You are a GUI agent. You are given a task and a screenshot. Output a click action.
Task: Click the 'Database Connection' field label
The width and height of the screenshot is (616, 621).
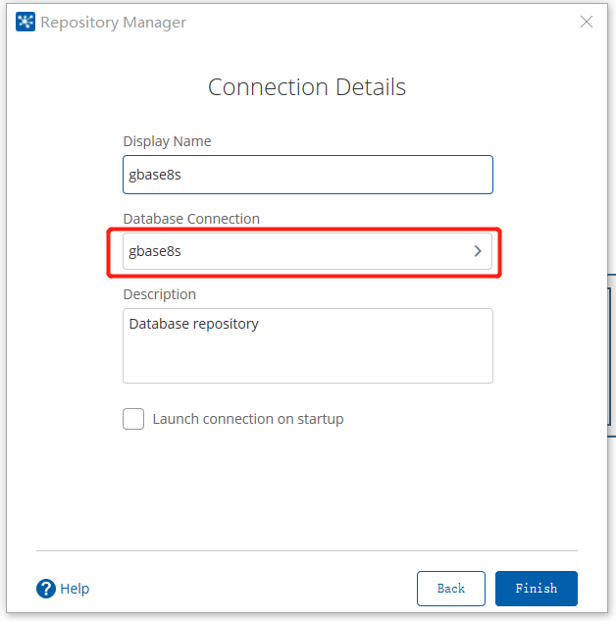[191, 218]
